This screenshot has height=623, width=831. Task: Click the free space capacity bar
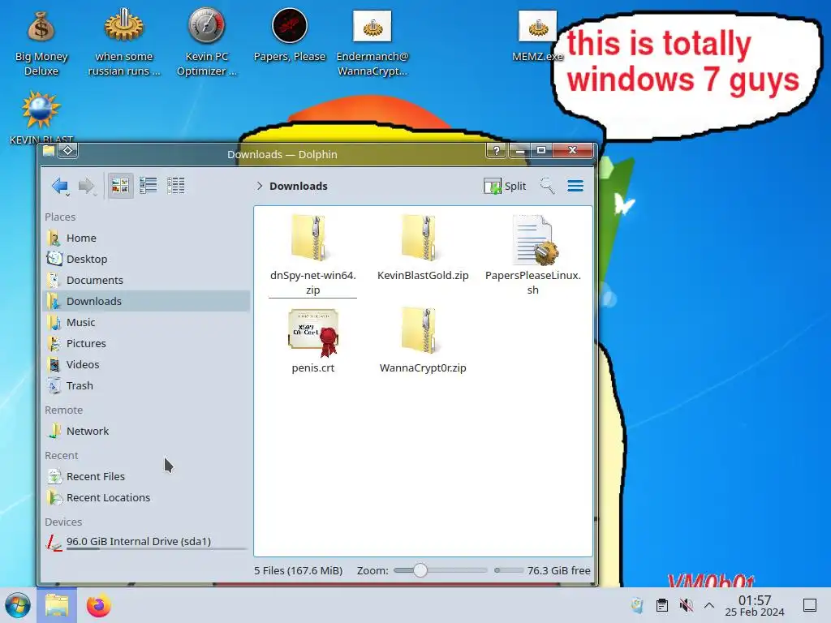[509, 570]
